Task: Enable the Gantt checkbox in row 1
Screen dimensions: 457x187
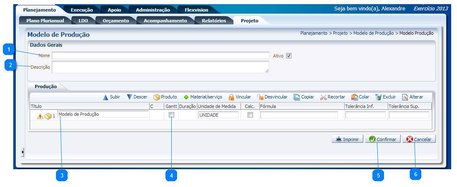Action: coord(171,115)
